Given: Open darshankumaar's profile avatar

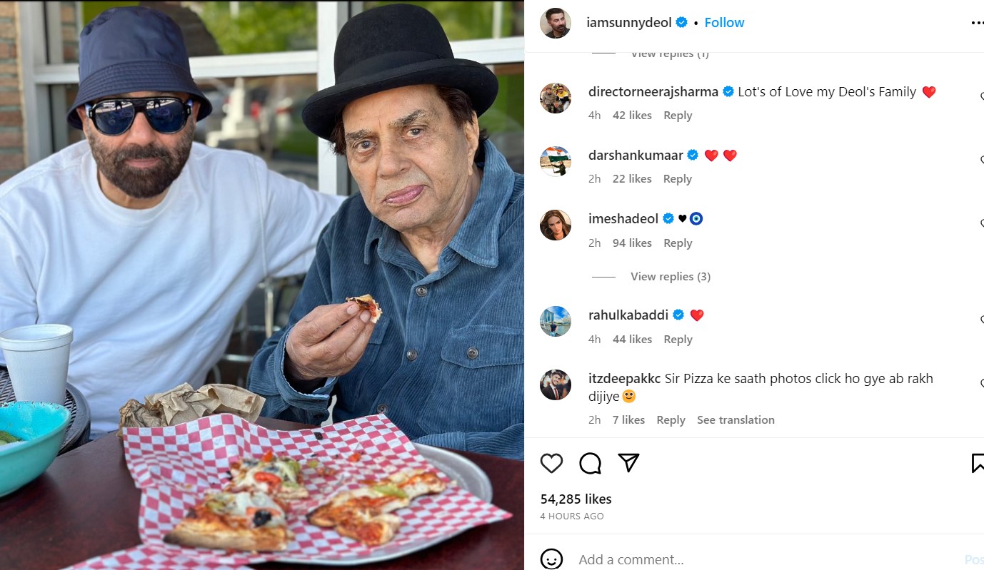Looking at the screenshot, I should (556, 162).
